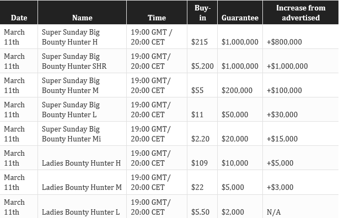This screenshot has height=218, width=339.
Task: Select Super Sunday Big Bounty Hunter Mi cell
Action: 82,134
